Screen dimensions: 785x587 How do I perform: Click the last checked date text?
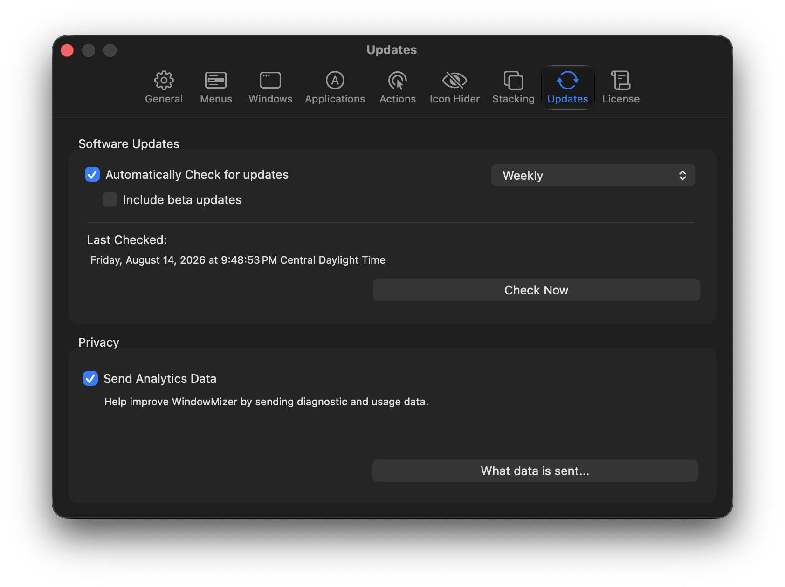click(x=238, y=260)
